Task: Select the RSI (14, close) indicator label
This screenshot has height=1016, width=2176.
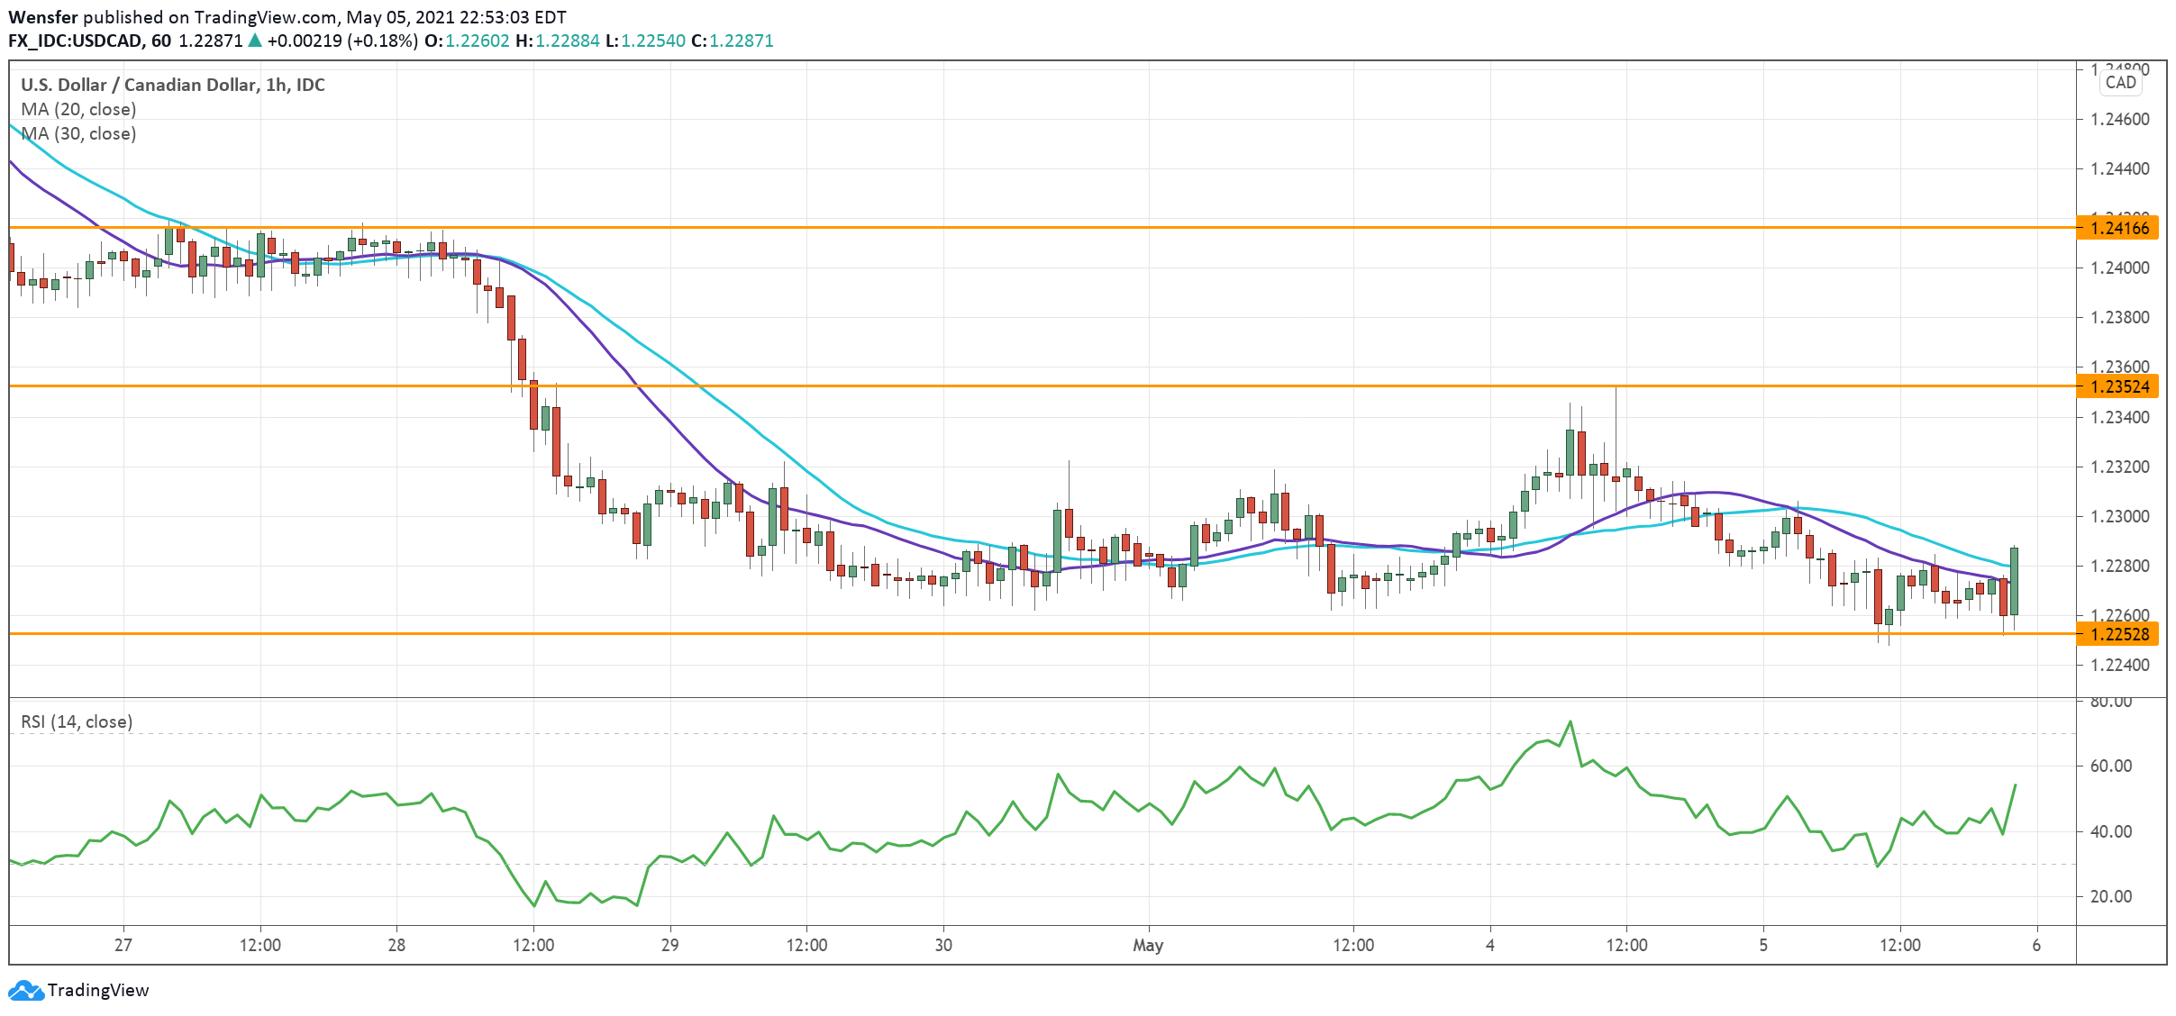Action: 77,721
